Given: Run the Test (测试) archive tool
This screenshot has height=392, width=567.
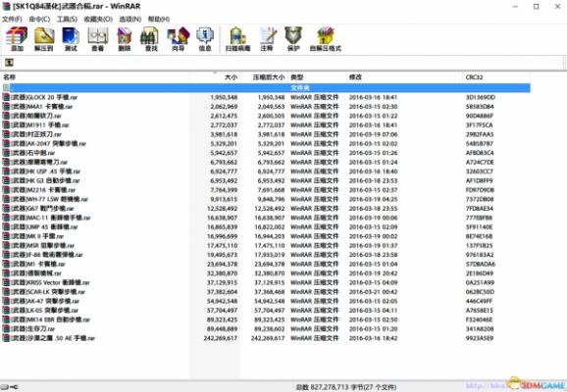Looking at the screenshot, I should pos(71,39).
